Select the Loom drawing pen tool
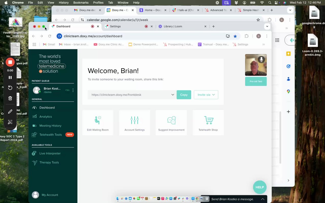The image size is (325, 203). pyautogui.click(x=10, y=111)
